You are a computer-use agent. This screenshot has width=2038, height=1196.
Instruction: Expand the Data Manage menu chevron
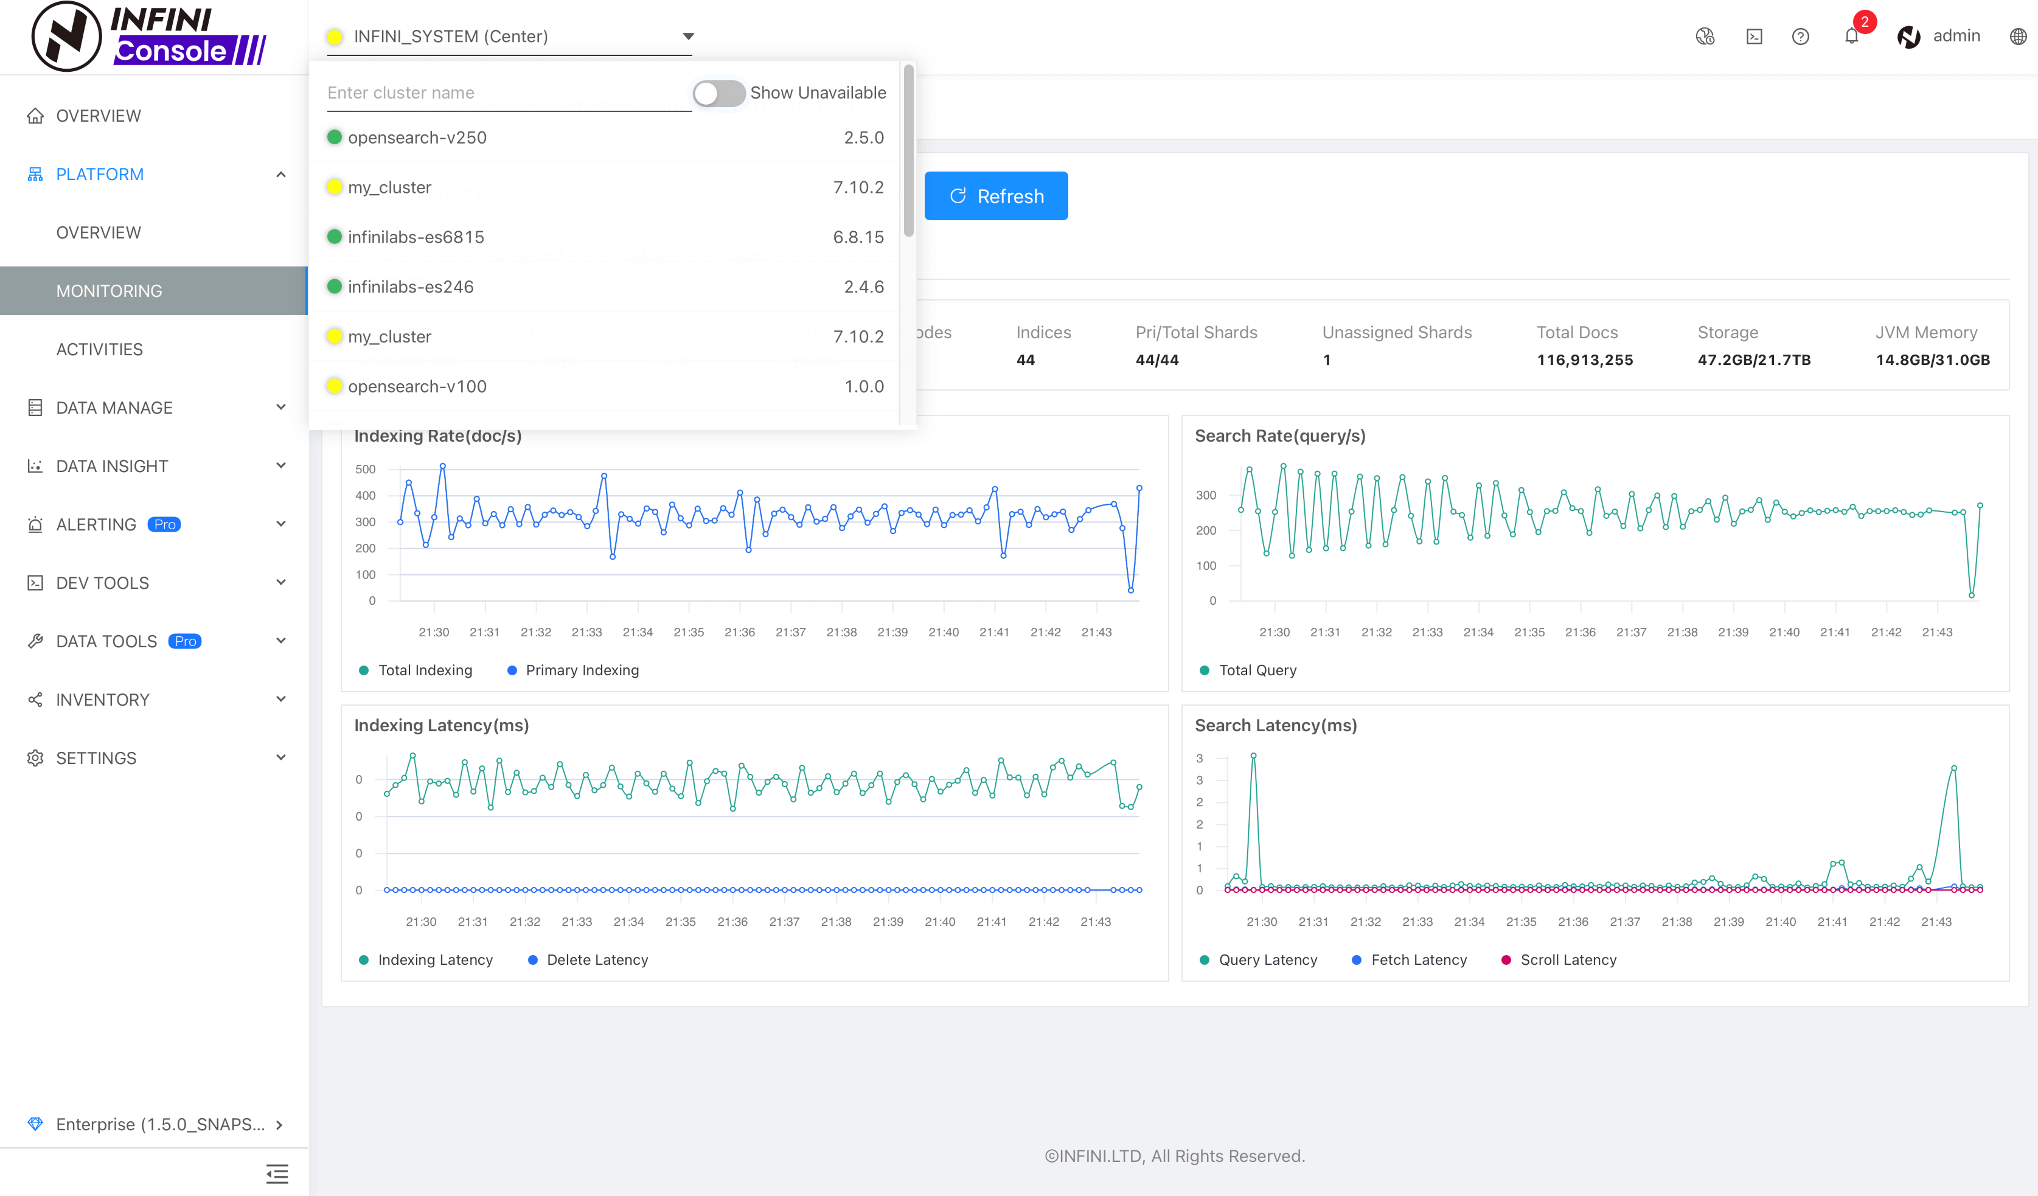[280, 408]
